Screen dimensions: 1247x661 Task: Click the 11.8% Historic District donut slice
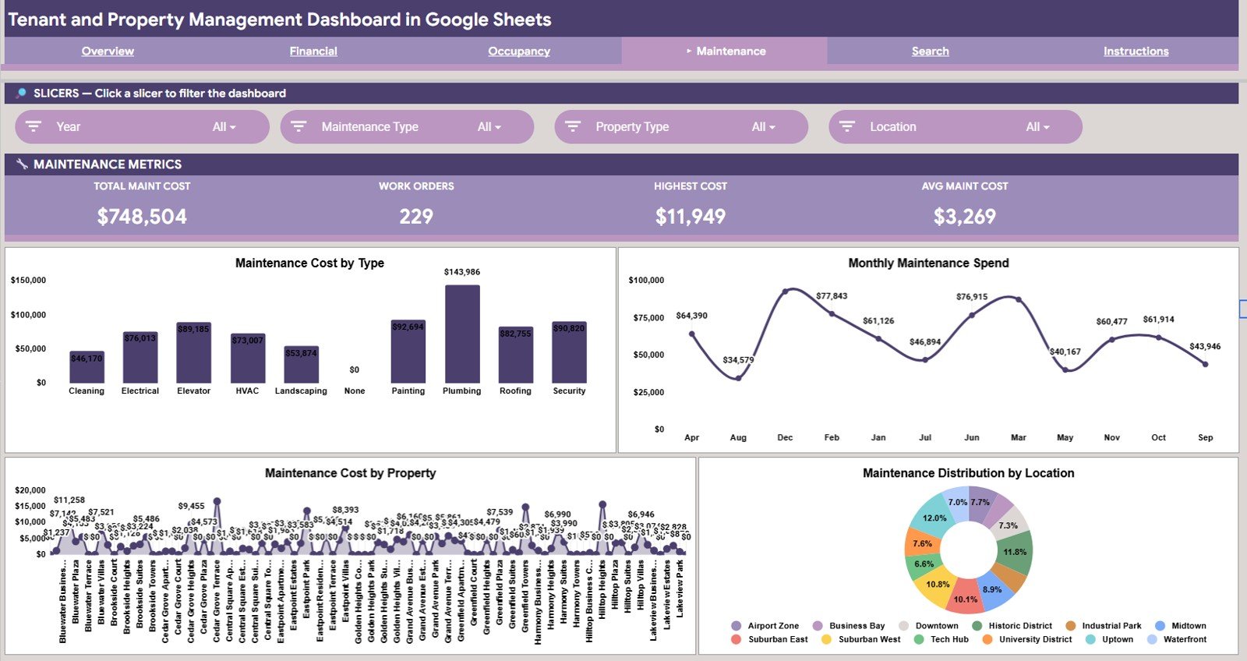pos(1015,552)
